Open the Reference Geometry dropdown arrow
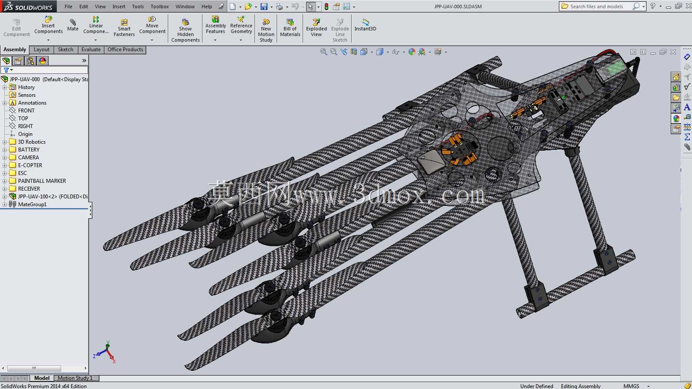 click(241, 40)
